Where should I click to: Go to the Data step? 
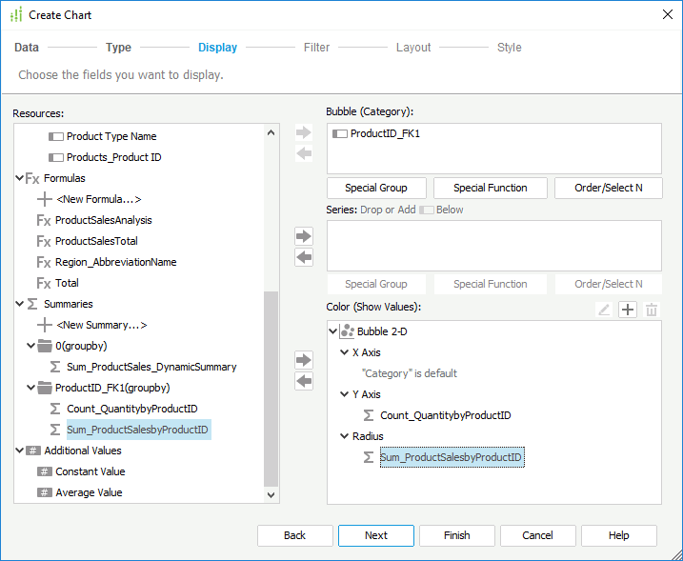coord(27,48)
